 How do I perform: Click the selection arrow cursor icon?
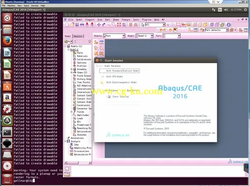143,25
